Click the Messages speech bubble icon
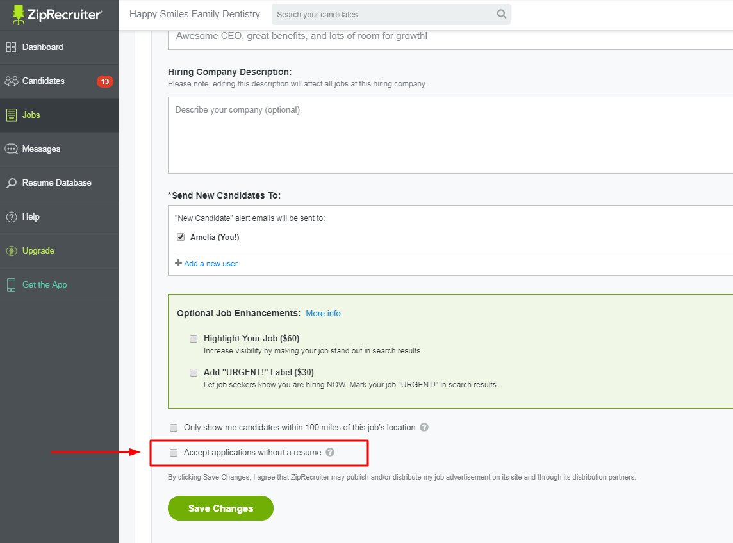Viewport: 733px width, 543px height. coord(12,149)
